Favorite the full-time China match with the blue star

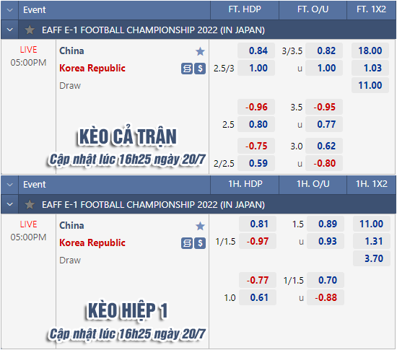tap(200, 51)
